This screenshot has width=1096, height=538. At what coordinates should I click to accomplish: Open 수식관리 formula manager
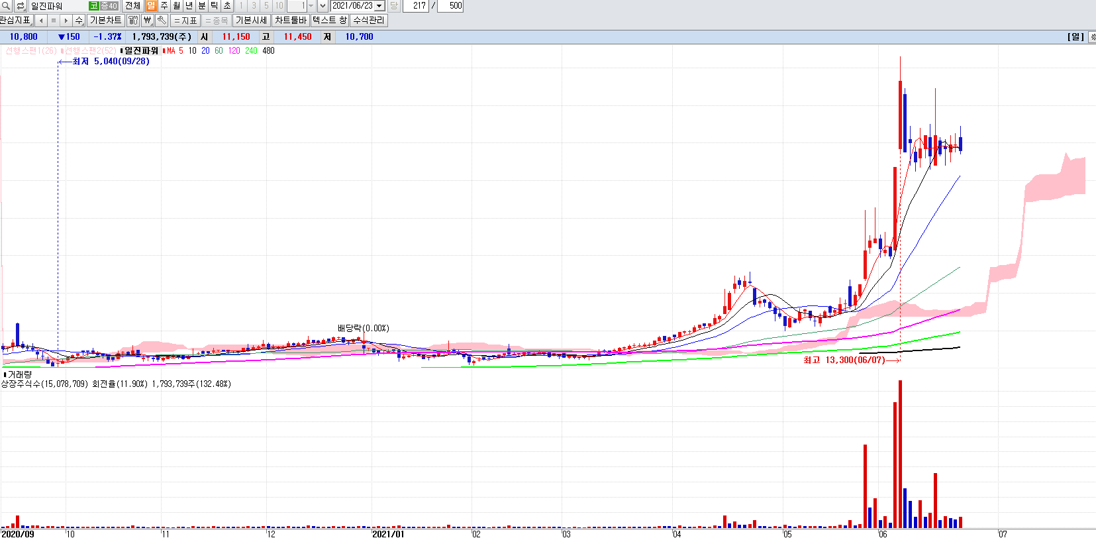point(369,21)
